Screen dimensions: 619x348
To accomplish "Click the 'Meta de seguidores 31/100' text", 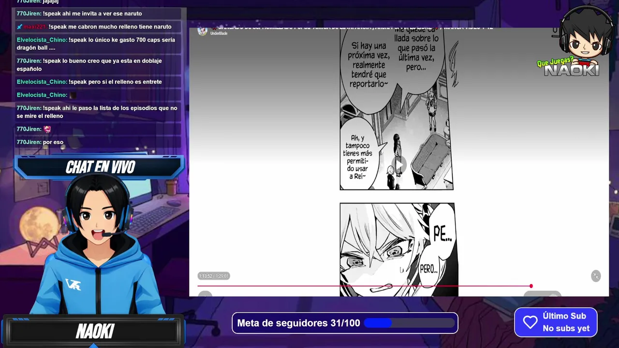I will pyautogui.click(x=298, y=323).
